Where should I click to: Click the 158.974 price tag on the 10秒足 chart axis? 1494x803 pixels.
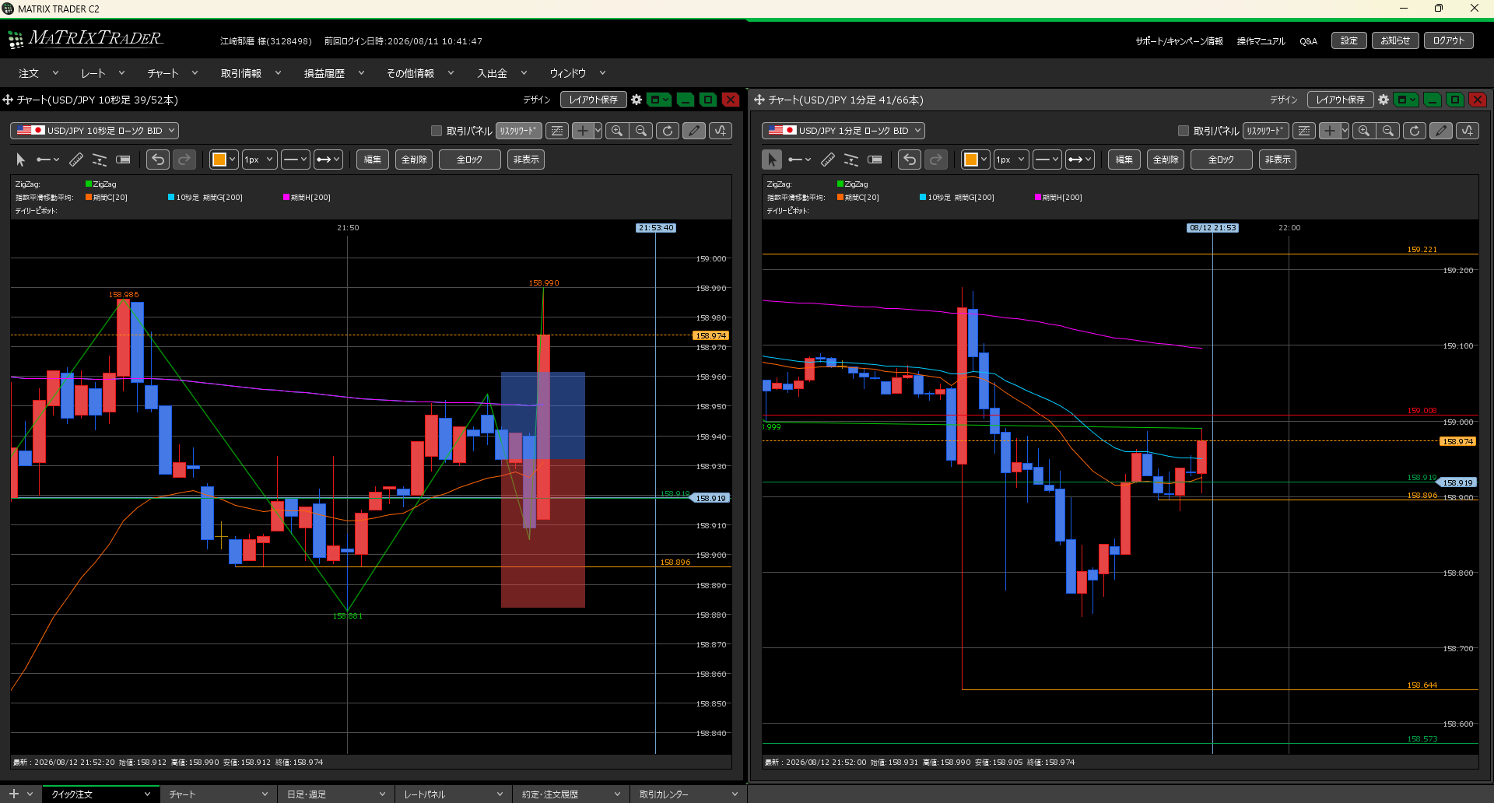(710, 335)
